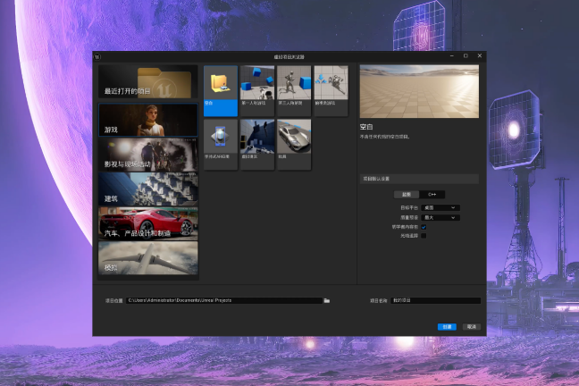Open the Architecture (建筑) category

click(x=148, y=189)
